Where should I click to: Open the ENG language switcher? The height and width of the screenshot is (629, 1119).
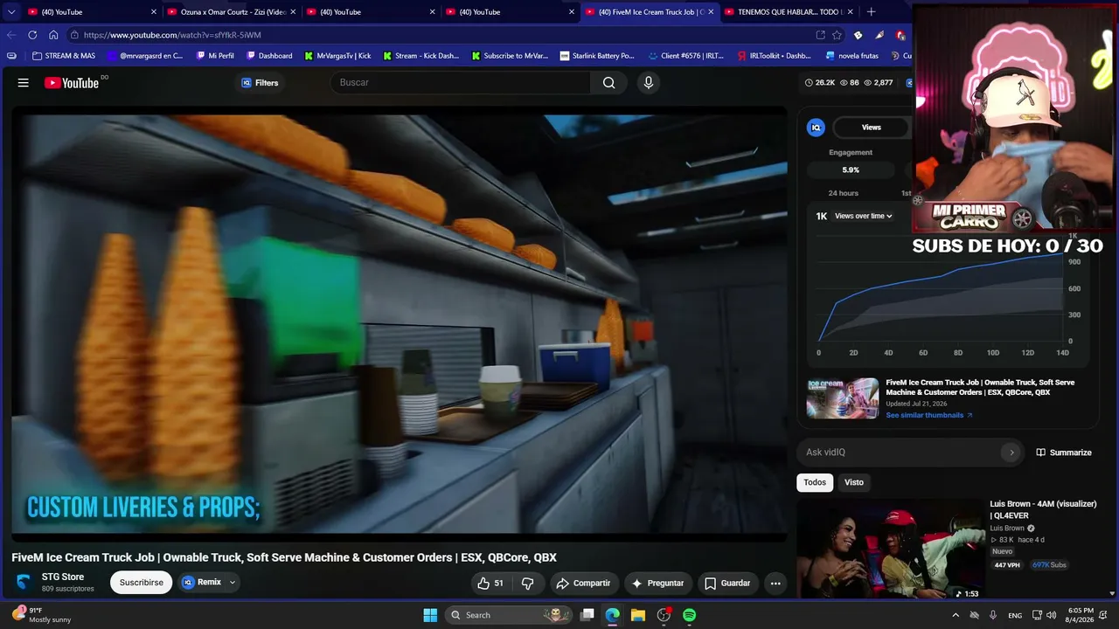pyautogui.click(x=1015, y=615)
